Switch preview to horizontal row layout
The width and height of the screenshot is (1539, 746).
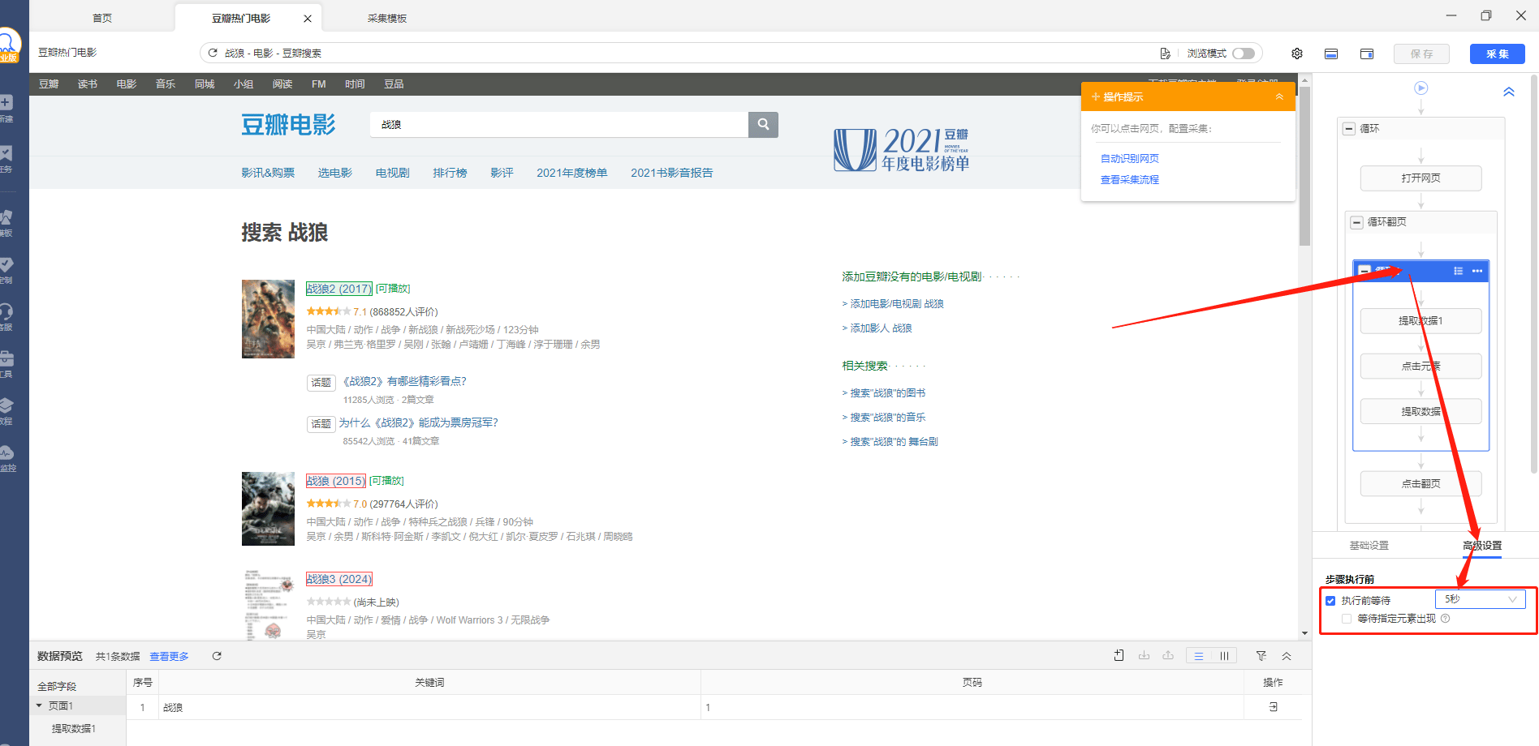click(1199, 656)
